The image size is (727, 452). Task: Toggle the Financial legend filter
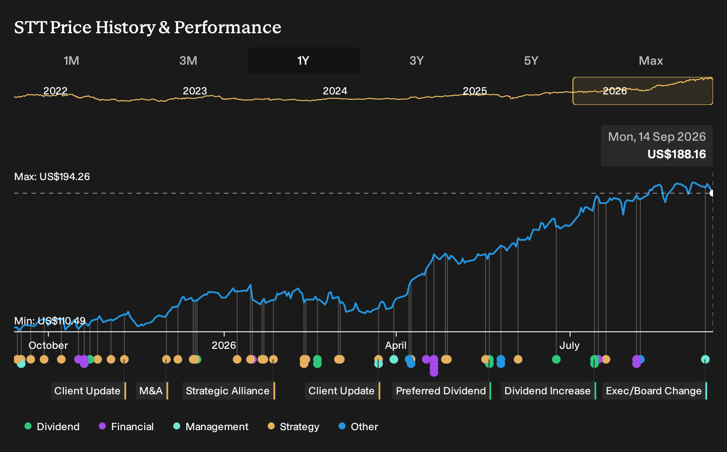[126, 427]
